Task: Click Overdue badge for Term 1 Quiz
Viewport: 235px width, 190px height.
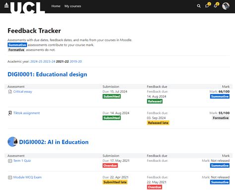Action: pos(110,165)
